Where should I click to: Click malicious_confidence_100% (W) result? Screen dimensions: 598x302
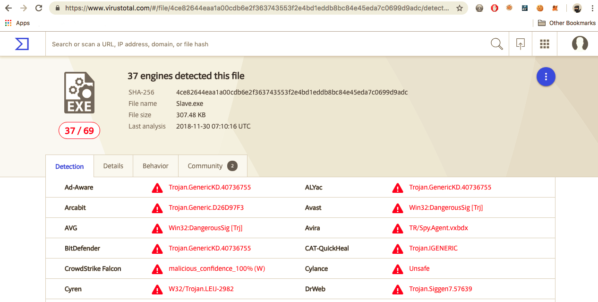[217, 268]
